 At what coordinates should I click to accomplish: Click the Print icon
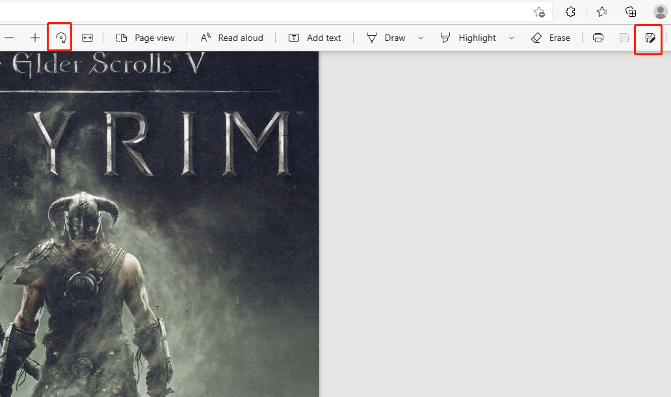(x=598, y=38)
